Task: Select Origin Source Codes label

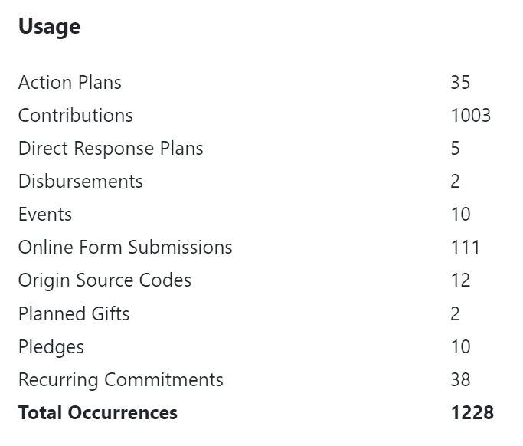Action: coord(105,280)
